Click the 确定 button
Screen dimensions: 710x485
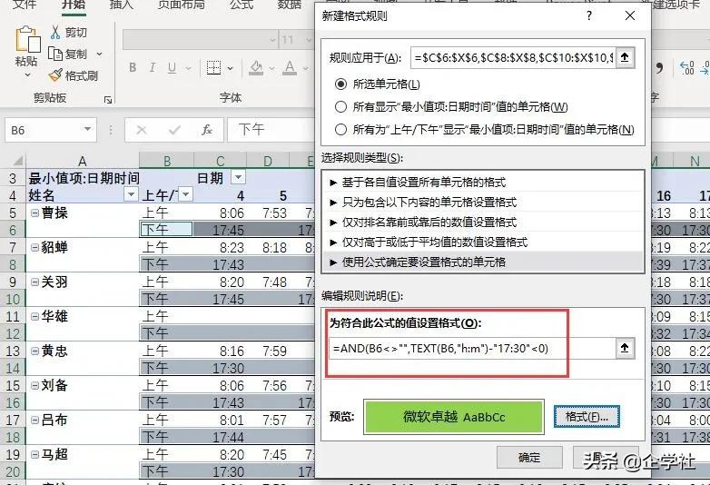(529, 458)
